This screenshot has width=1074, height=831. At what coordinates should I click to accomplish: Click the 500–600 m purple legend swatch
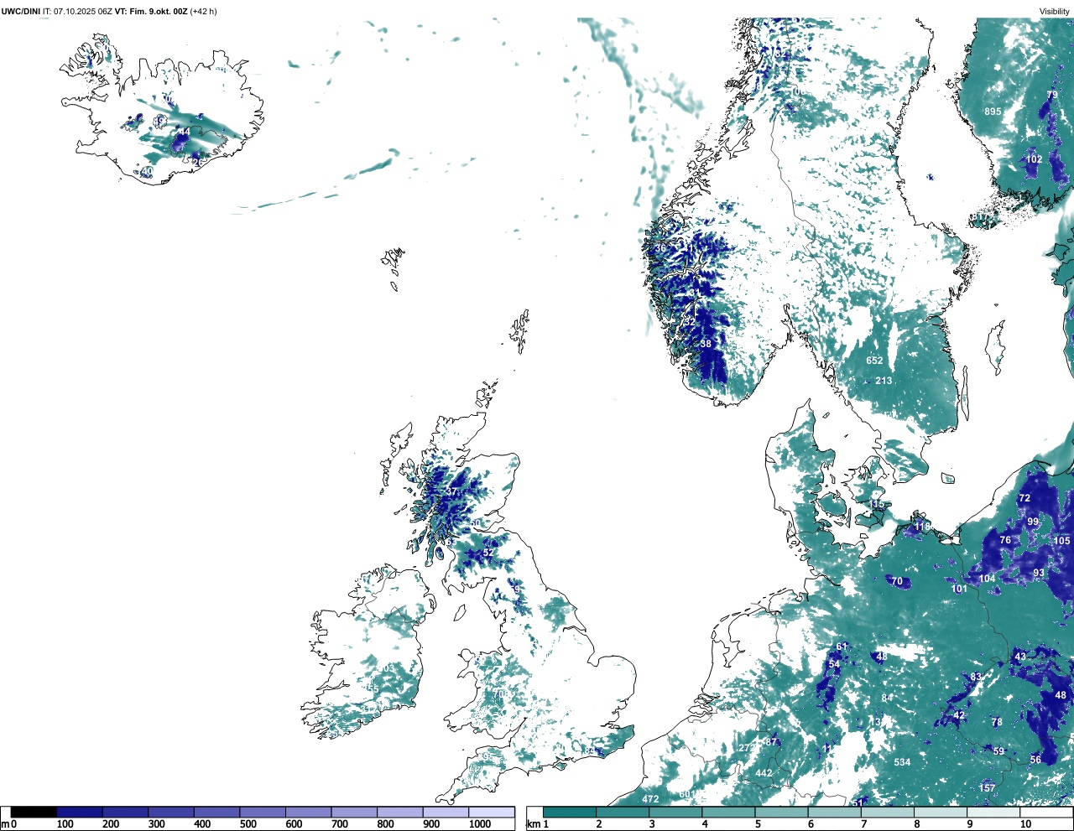tap(262, 812)
